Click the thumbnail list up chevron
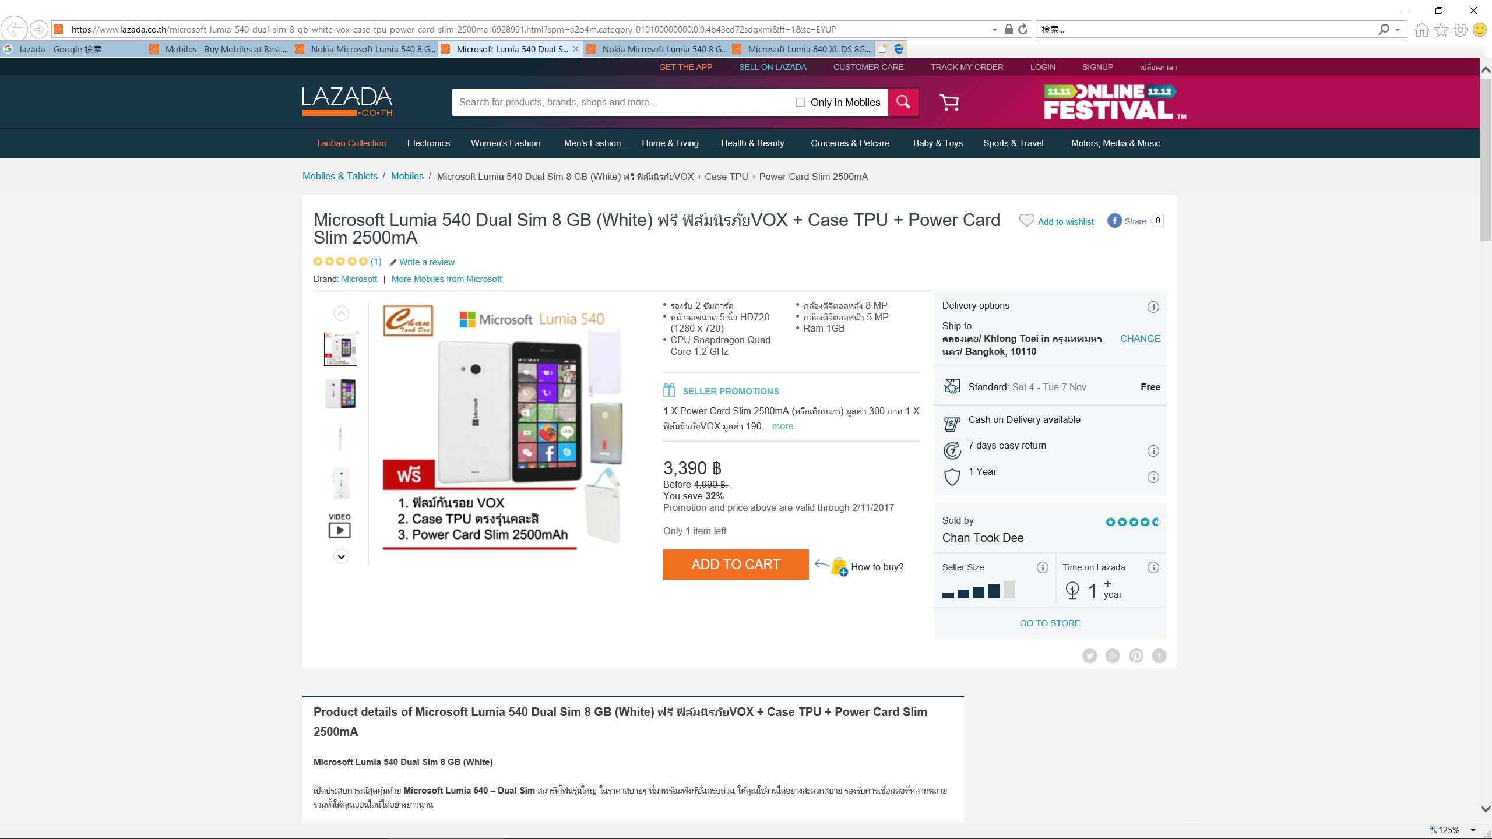Screen dimensions: 1492x839 341,313
